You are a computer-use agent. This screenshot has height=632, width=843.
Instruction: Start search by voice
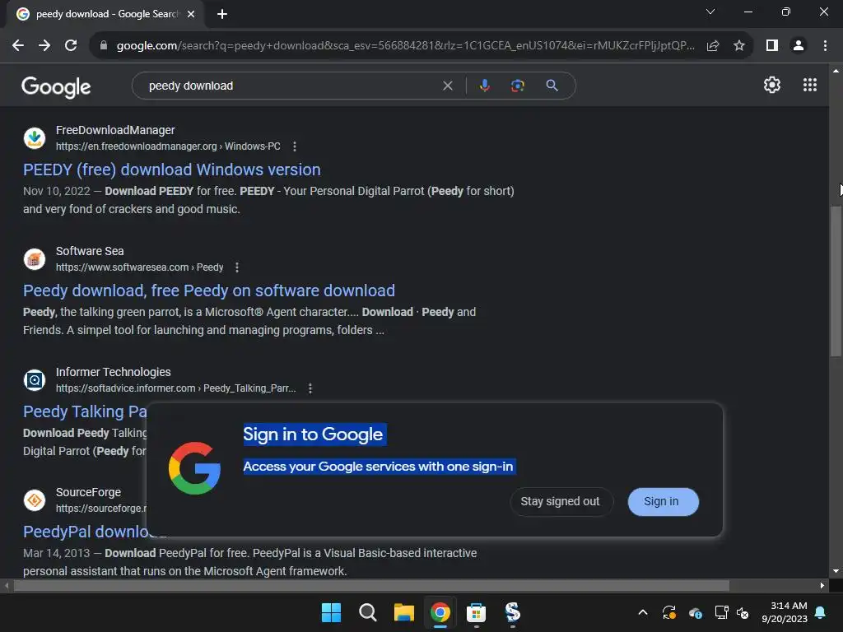click(484, 86)
